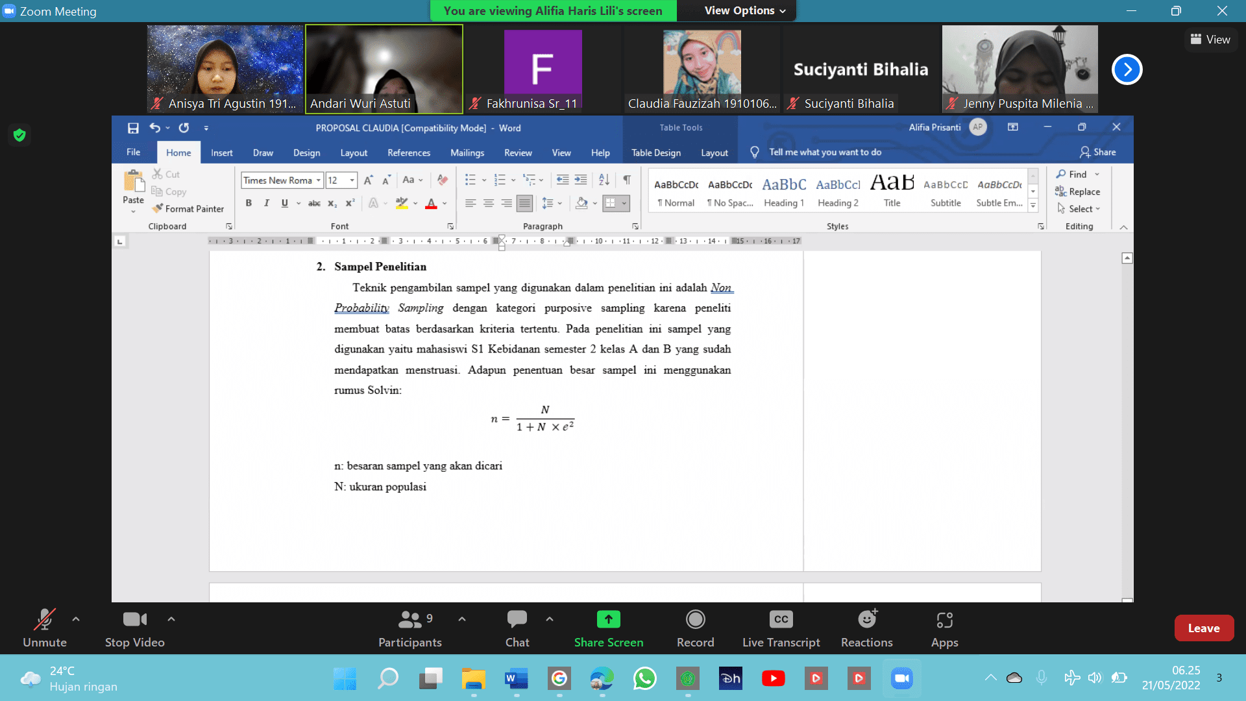The height and width of the screenshot is (701, 1246).
Task: Open the Font dialog launcher
Action: coord(450,227)
